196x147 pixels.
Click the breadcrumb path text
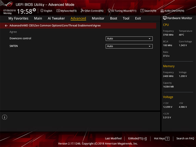[x=55, y=26]
